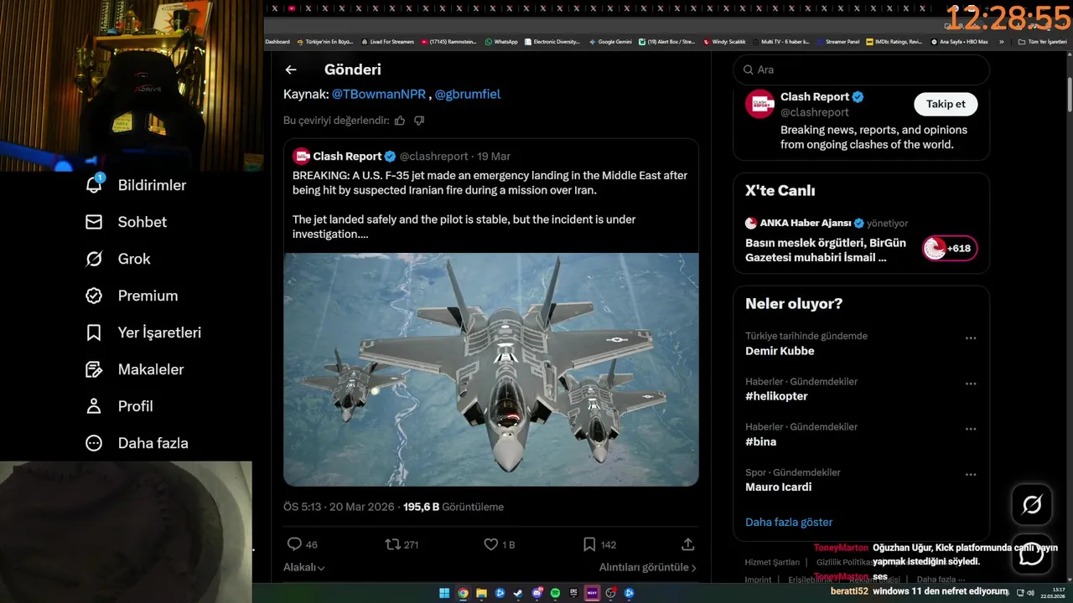Open the 195,6 B Görüntüleme view count

coord(454,507)
